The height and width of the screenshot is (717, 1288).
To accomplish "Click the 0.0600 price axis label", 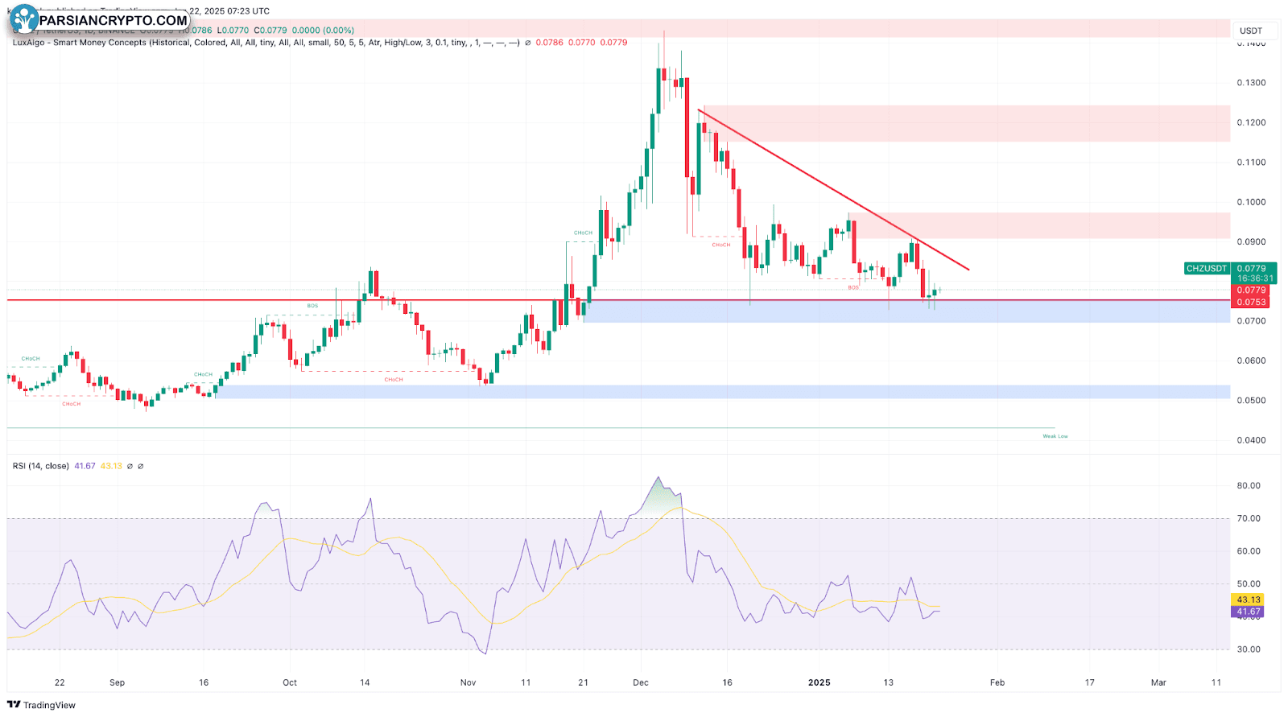I will coord(1251,361).
